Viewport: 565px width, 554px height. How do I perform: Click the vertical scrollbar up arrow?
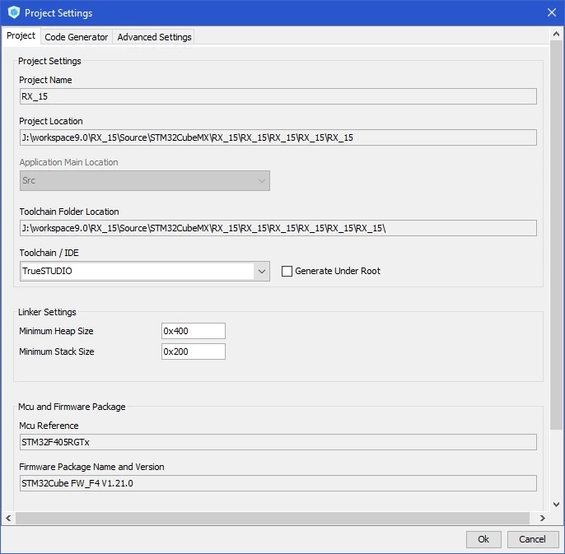click(x=556, y=35)
